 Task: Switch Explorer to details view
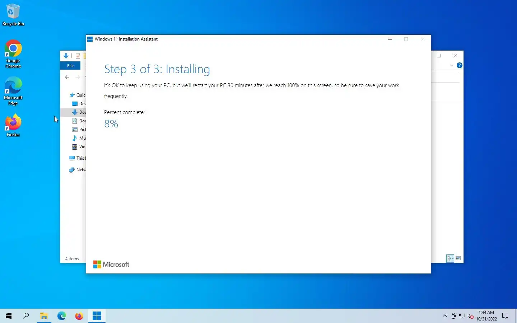pos(450,258)
